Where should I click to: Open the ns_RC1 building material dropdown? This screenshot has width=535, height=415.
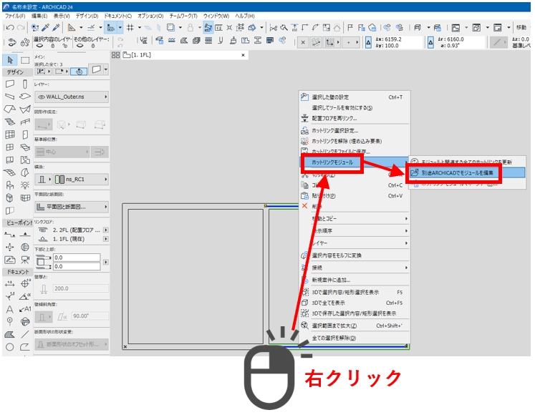(x=81, y=179)
